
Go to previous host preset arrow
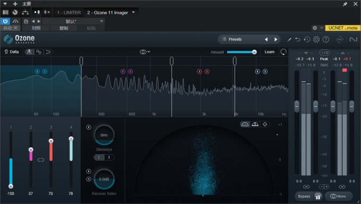(x=33, y=21)
